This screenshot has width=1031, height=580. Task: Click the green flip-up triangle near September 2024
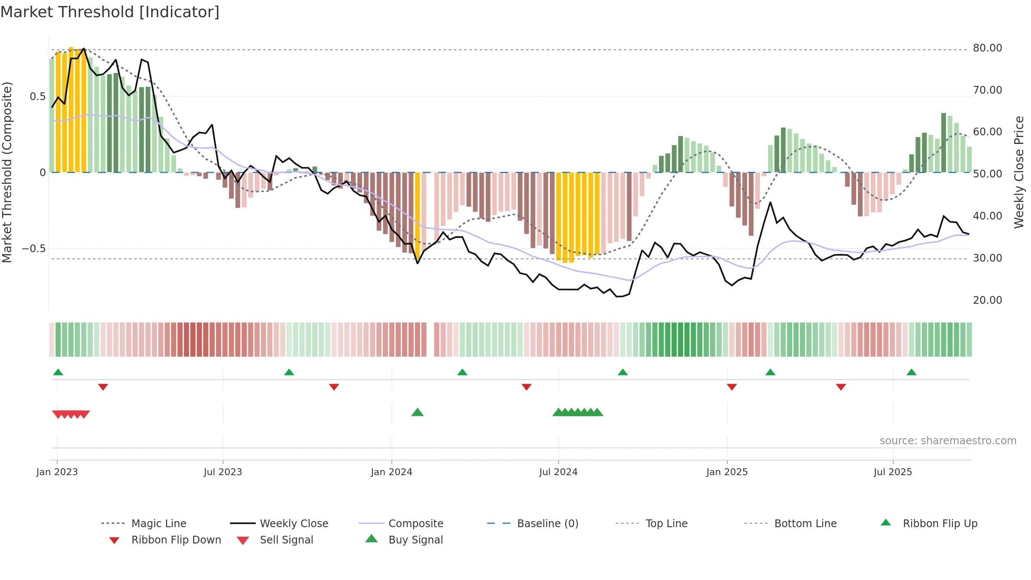click(623, 372)
